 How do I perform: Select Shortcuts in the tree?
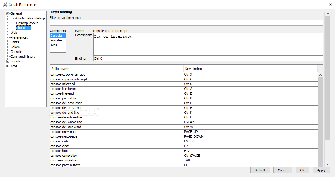pyautogui.click(x=23, y=28)
